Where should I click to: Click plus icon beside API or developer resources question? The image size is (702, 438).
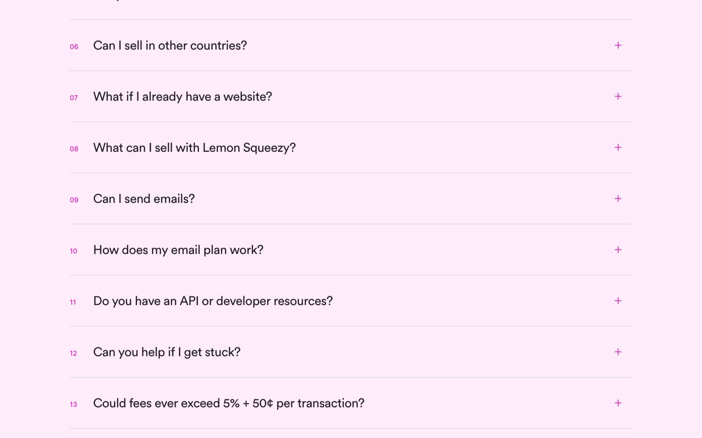point(618,301)
